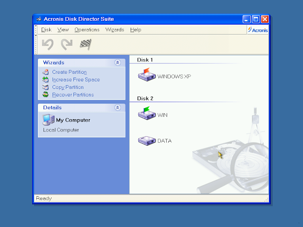Click the Disk 2 heading

click(145, 98)
